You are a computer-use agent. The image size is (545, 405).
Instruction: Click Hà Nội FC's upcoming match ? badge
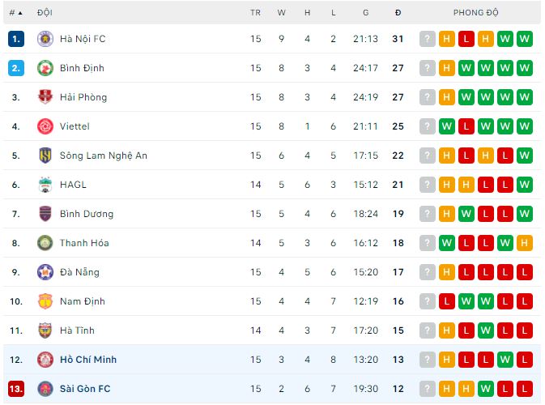pyautogui.click(x=428, y=39)
